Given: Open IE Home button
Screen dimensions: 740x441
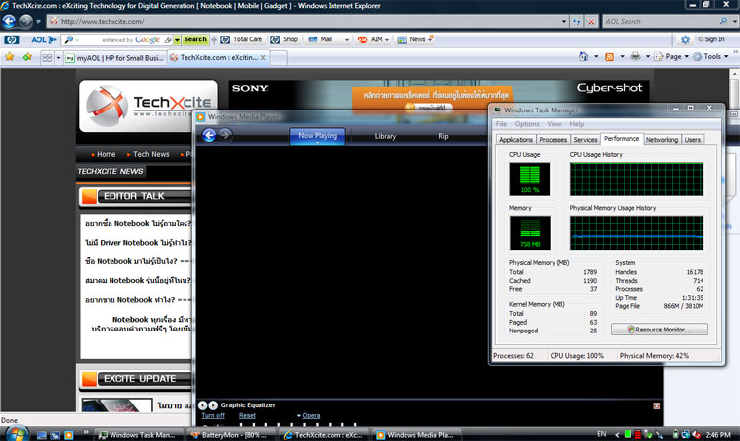Looking at the screenshot, I should click(584, 56).
